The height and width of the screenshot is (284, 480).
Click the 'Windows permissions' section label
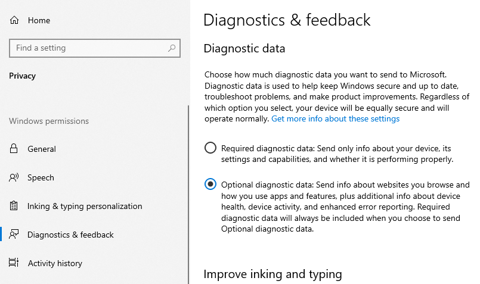point(49,121)
